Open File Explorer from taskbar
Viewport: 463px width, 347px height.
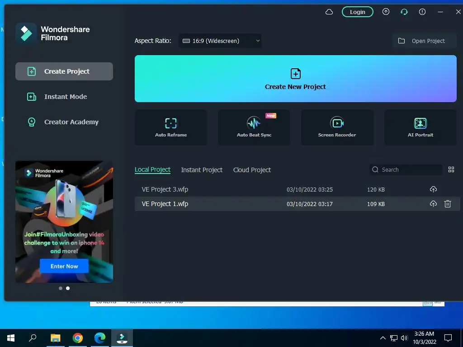pyautogui.click(x=55, y=338)
